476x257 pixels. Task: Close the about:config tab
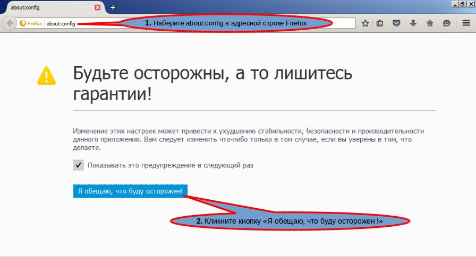[x=97, y=7]
